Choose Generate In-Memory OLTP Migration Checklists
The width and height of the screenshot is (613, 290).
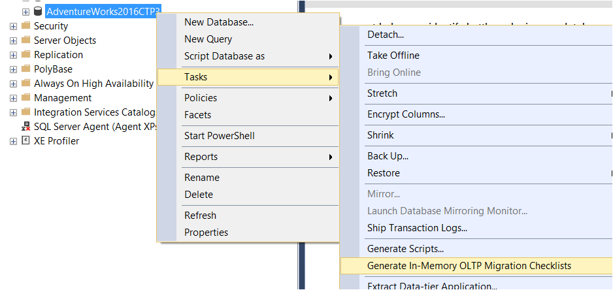point(476,266)
